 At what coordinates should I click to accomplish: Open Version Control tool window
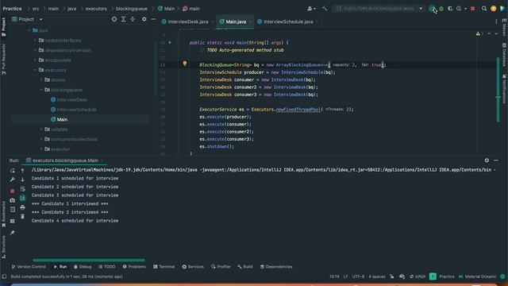pos(29,267)
